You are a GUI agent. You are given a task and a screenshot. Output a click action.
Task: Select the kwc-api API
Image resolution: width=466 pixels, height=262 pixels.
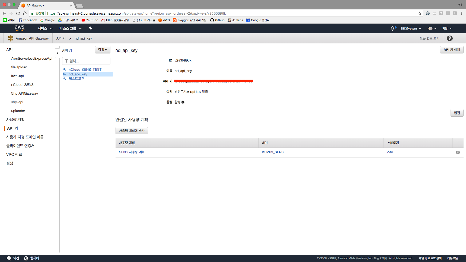17,76
